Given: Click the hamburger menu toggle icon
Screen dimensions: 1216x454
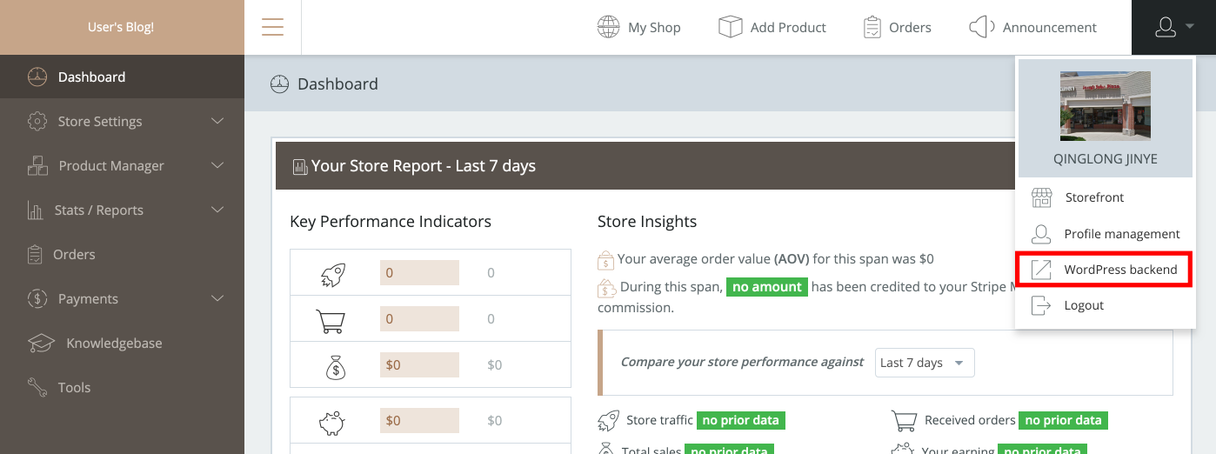Looking at the screenshot, I should tap(272, 27).
